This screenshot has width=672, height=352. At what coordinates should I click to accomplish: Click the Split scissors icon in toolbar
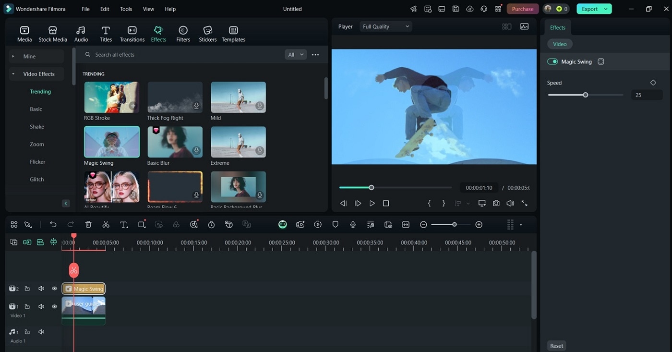(106, 224)
